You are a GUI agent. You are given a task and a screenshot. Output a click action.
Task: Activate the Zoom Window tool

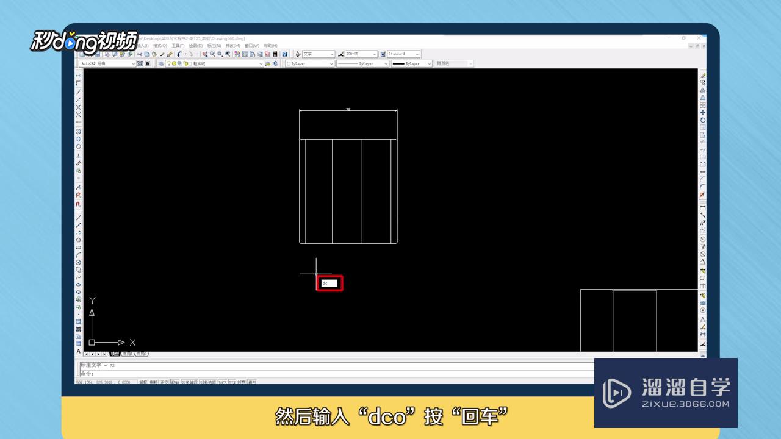tap(220, 54)
